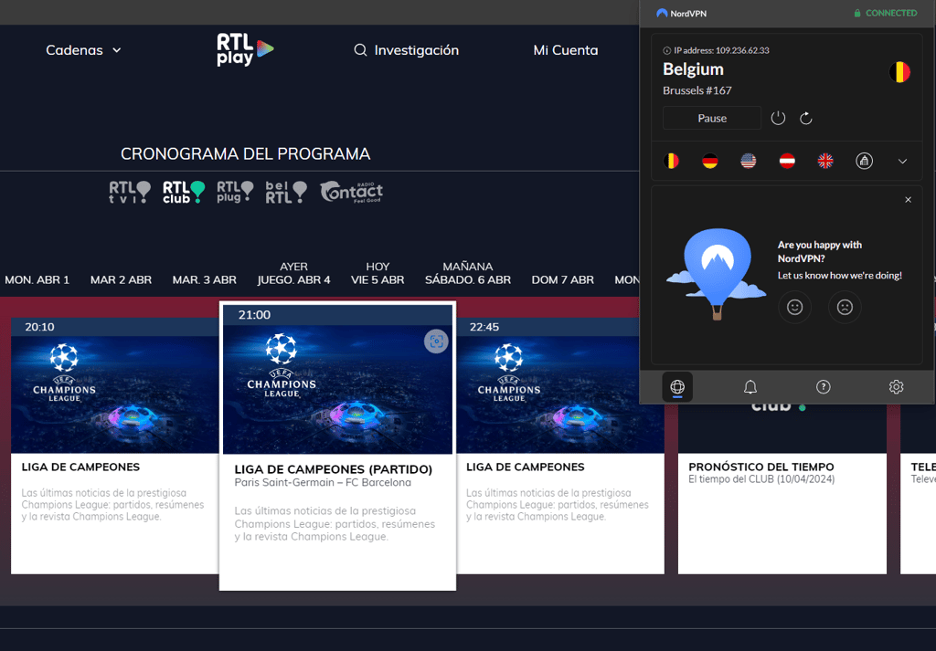936x651 pixels.
Task: Select the RTL tvi channel logo
Action: [130, 192]
